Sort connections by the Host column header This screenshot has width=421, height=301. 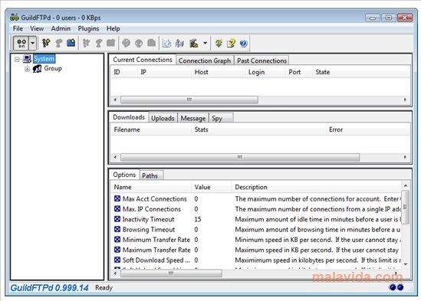[x=218, y=72]
